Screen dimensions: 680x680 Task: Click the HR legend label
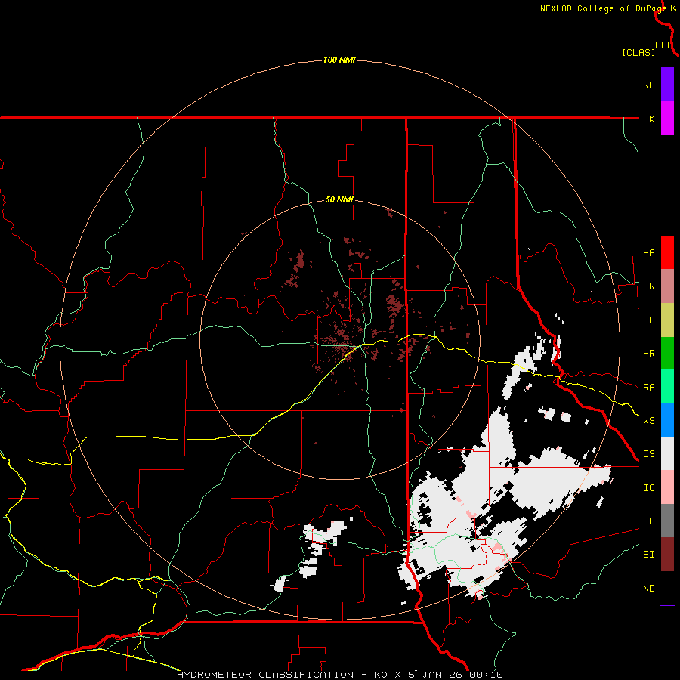coord(648,354)
